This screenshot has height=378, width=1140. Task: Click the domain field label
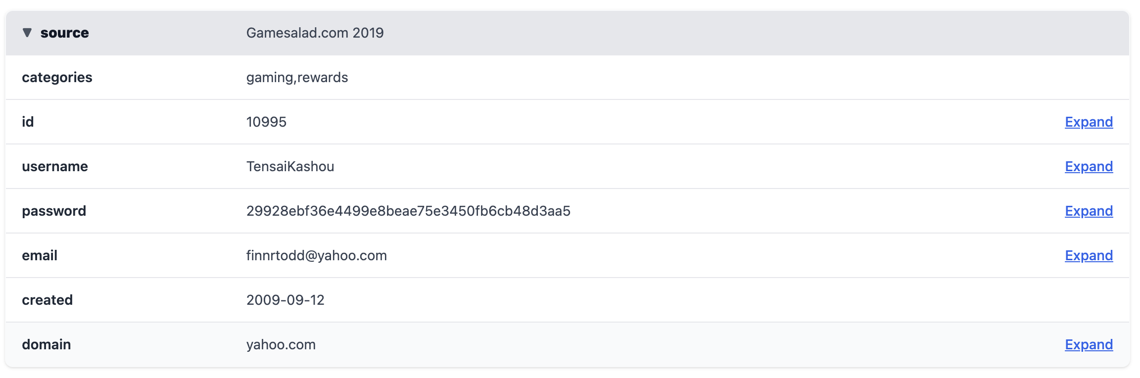pos(47,344)
